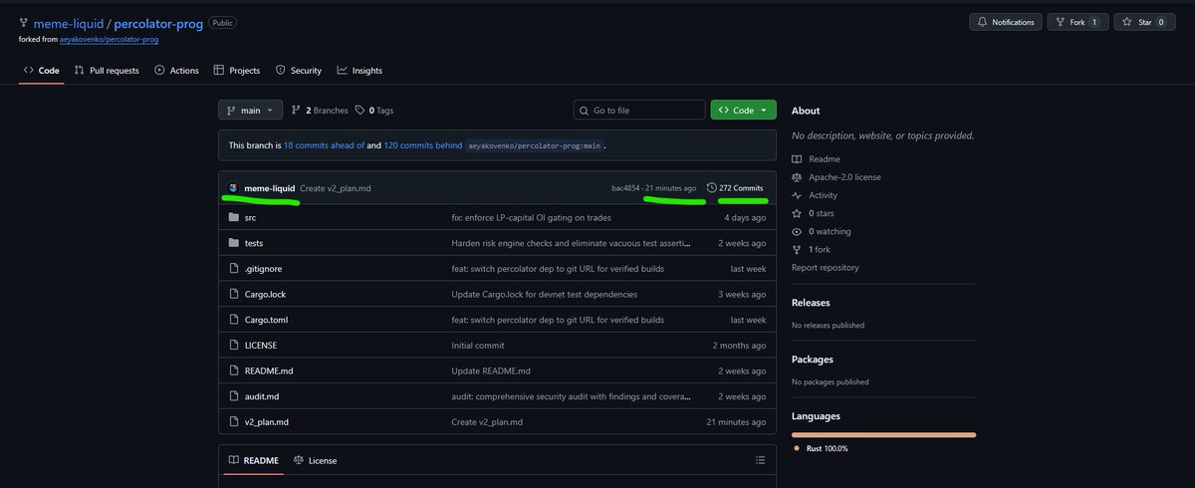Open the 'Update README.md' commit message
The width and height of the screenshot is (1195, 488).
(x=491, y=370)
